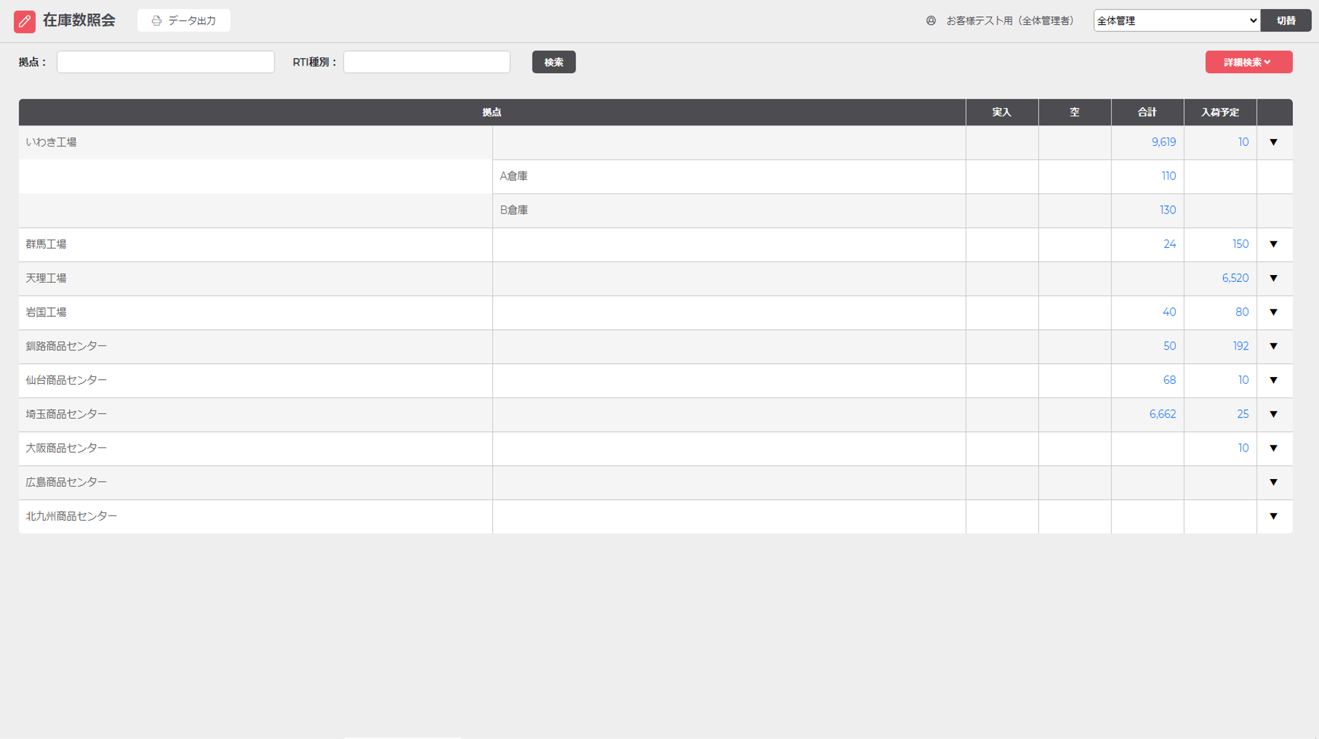This screenshot has height=739, width=1319.
Task: Click the 空 column header
Action: (1075, 112)
